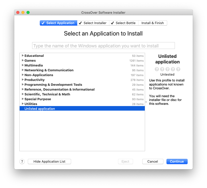
Task: Expand the Educational category
Action: pyautogui.click(x=23, y=56)
